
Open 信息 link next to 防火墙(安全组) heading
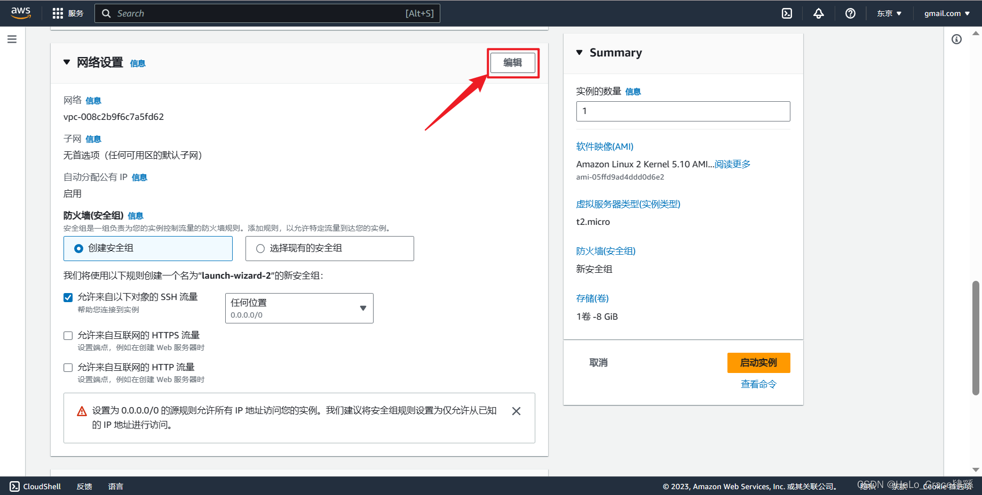(x=136, y=216)
